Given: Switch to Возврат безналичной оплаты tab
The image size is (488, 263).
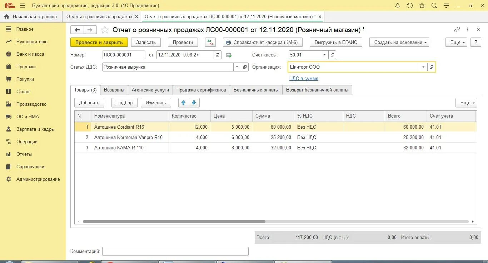Looking at the screenshot, I should (x=317, y=90).
